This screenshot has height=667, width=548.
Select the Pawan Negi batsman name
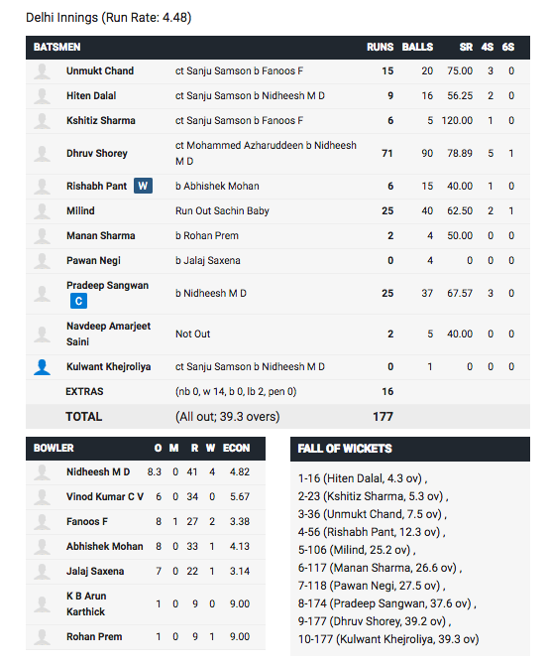tap(93, 261)
